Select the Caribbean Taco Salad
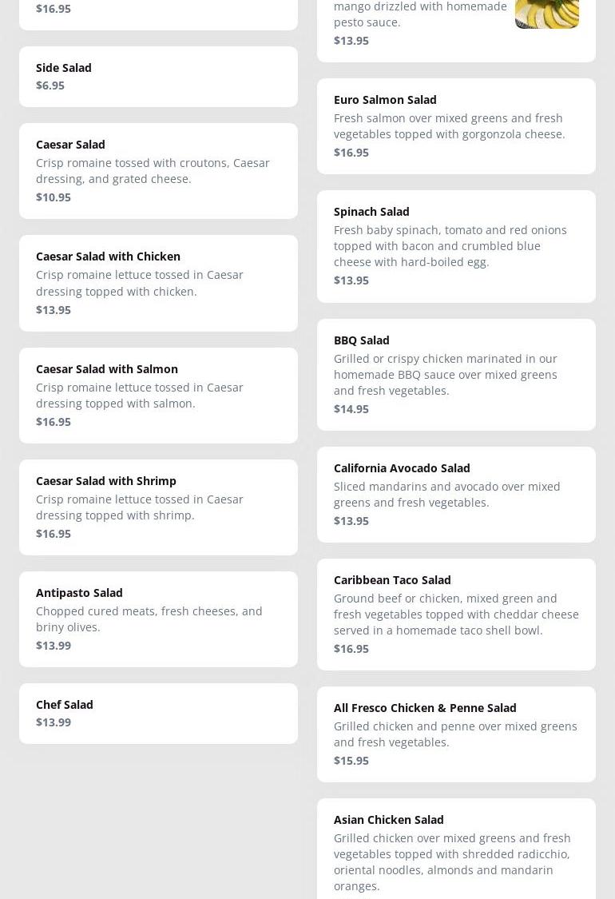The width and height of the screenshot is (615, 899). coord(456,614)
